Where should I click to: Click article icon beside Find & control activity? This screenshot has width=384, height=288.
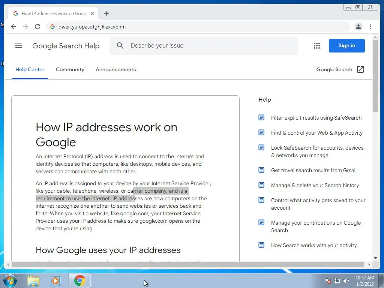pyautogui.click(x=261, y=132)
